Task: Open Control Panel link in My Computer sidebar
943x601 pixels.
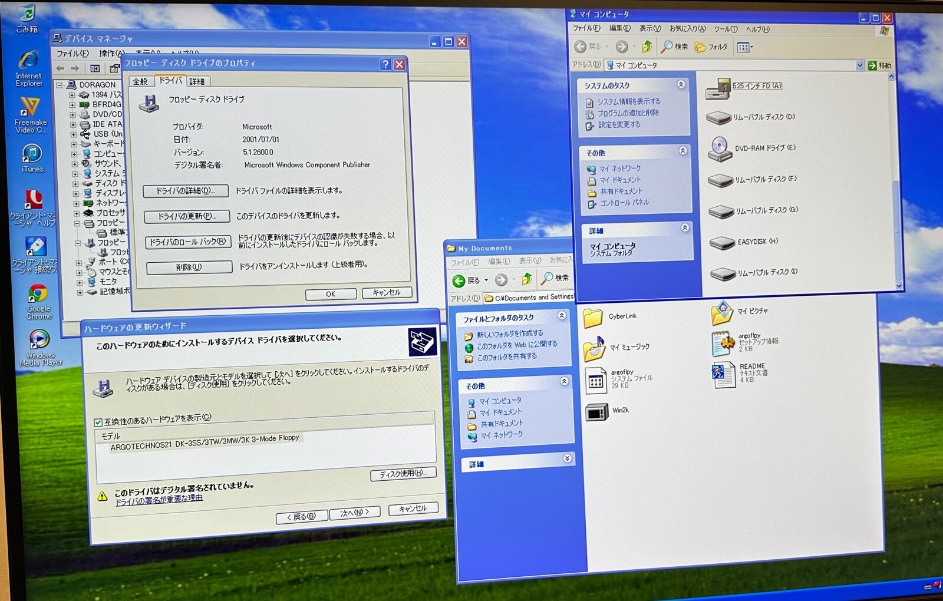Action: coord(624,203)
